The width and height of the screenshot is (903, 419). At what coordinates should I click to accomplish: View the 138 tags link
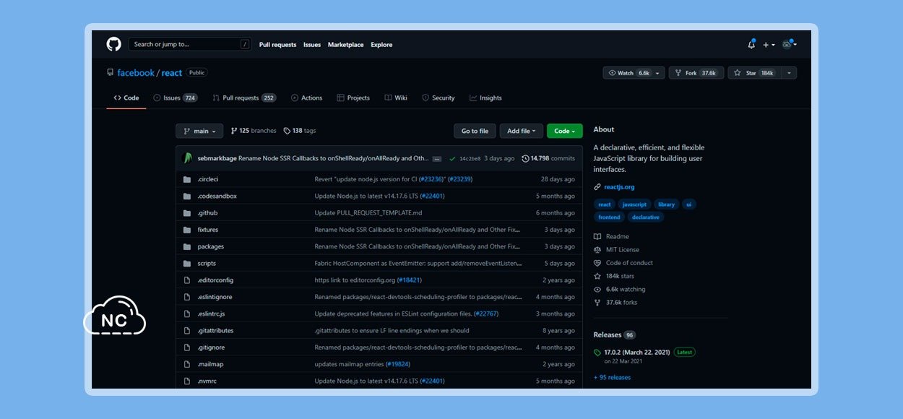coord(300,131)
